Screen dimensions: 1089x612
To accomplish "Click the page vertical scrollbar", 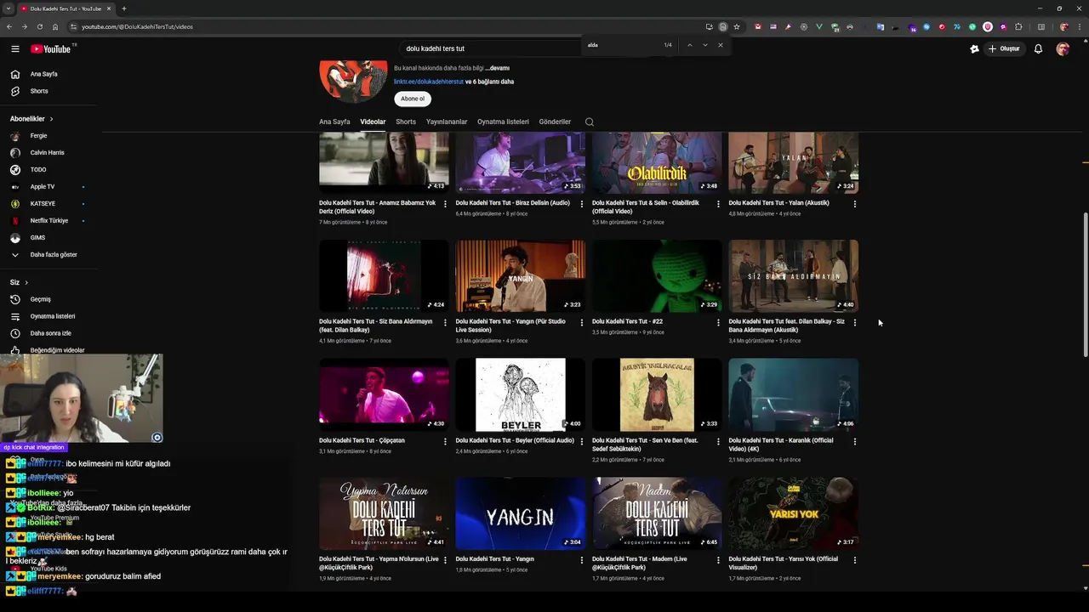I will click(1085, 285).
